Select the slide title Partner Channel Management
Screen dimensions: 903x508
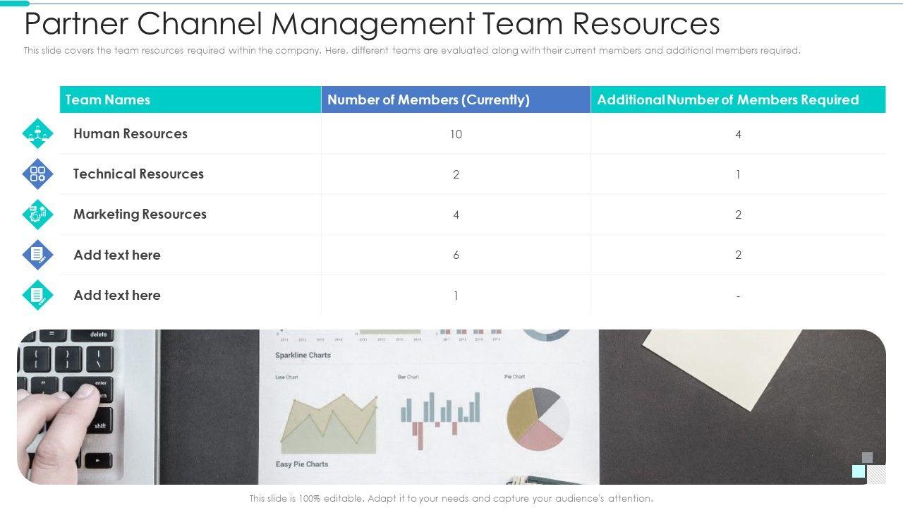[x=372, y=23]
